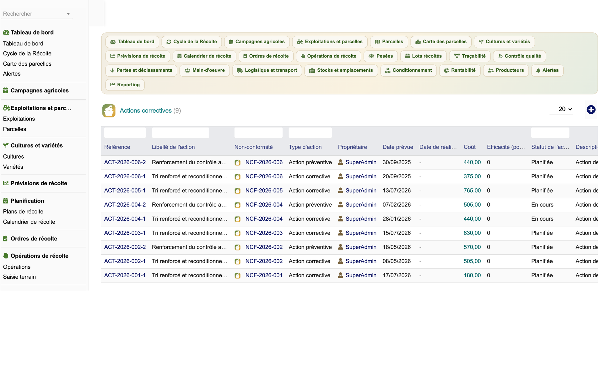Sort by Coût column header
This screenshot has height=378, width=611.
click(x=469, y=147)
